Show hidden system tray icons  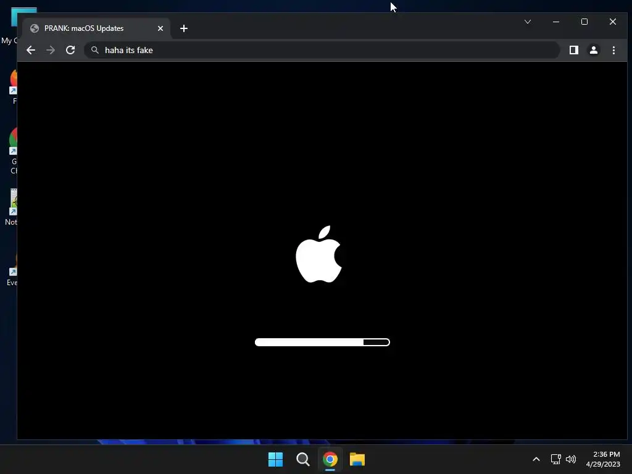coord(536,459)
